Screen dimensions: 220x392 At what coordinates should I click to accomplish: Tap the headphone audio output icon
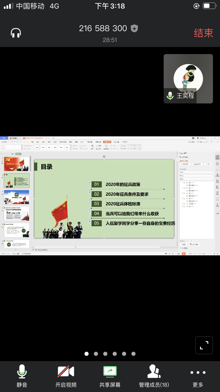click(16, 33)
